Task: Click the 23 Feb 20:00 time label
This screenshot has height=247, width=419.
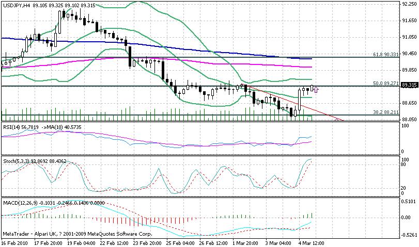Action: (148, 243)
